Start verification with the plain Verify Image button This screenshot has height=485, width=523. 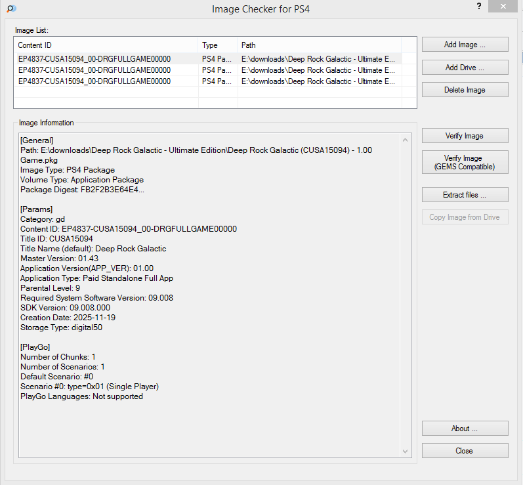(465, 136)
